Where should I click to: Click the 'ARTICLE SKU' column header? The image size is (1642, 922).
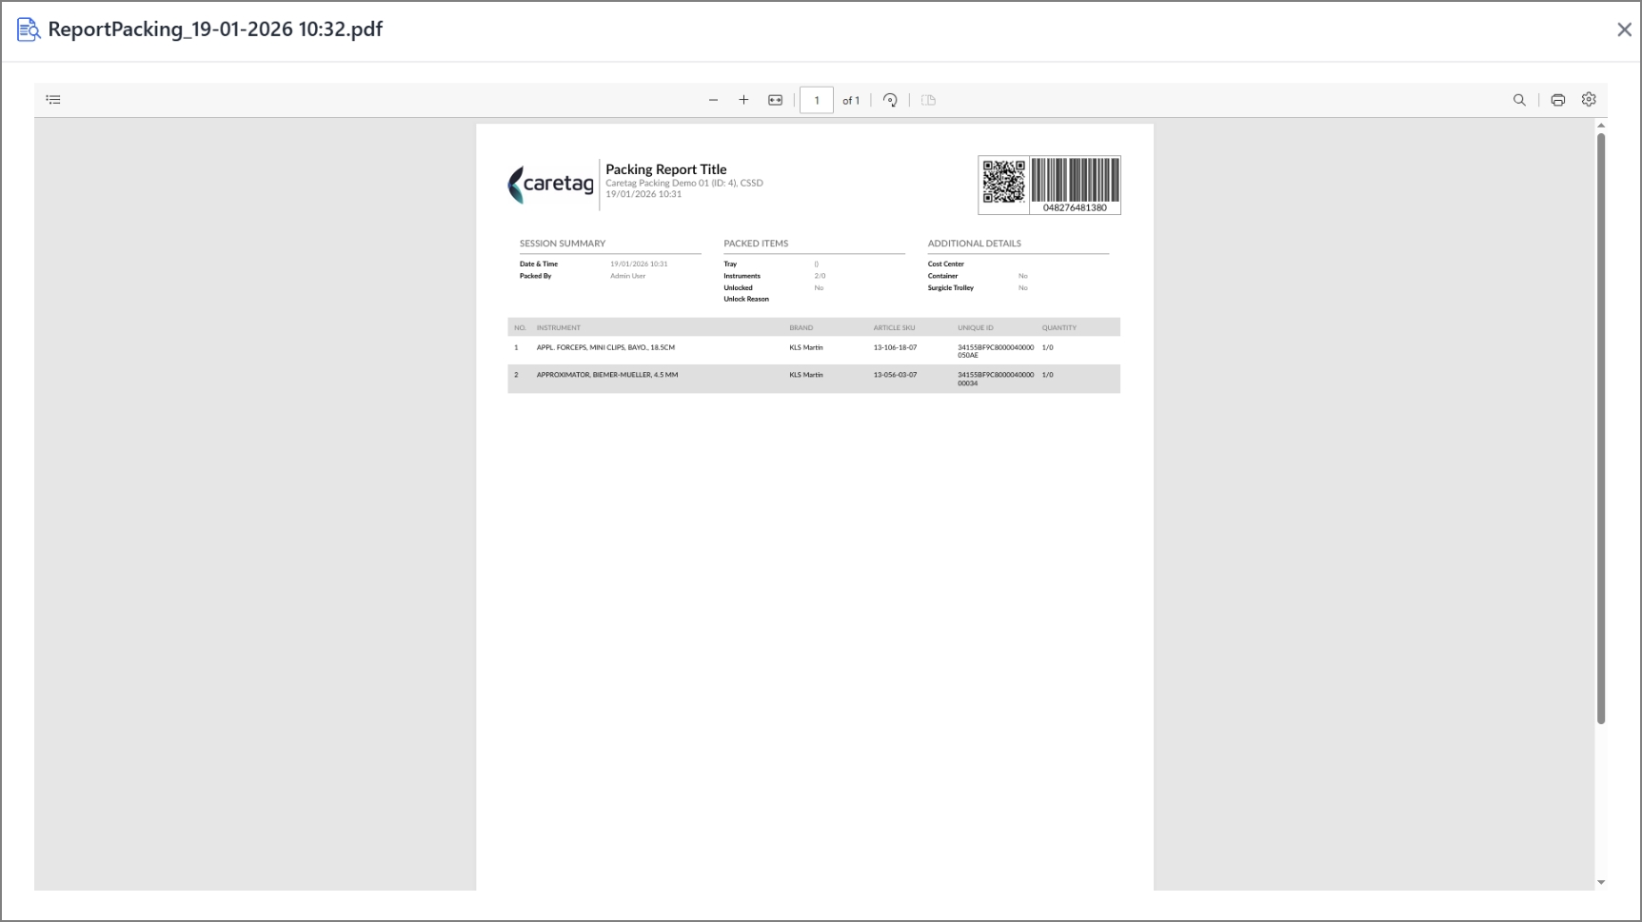point(894,328)
